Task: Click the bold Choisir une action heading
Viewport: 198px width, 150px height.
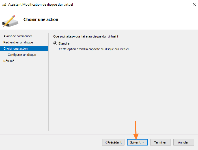Action: [41, 19]
